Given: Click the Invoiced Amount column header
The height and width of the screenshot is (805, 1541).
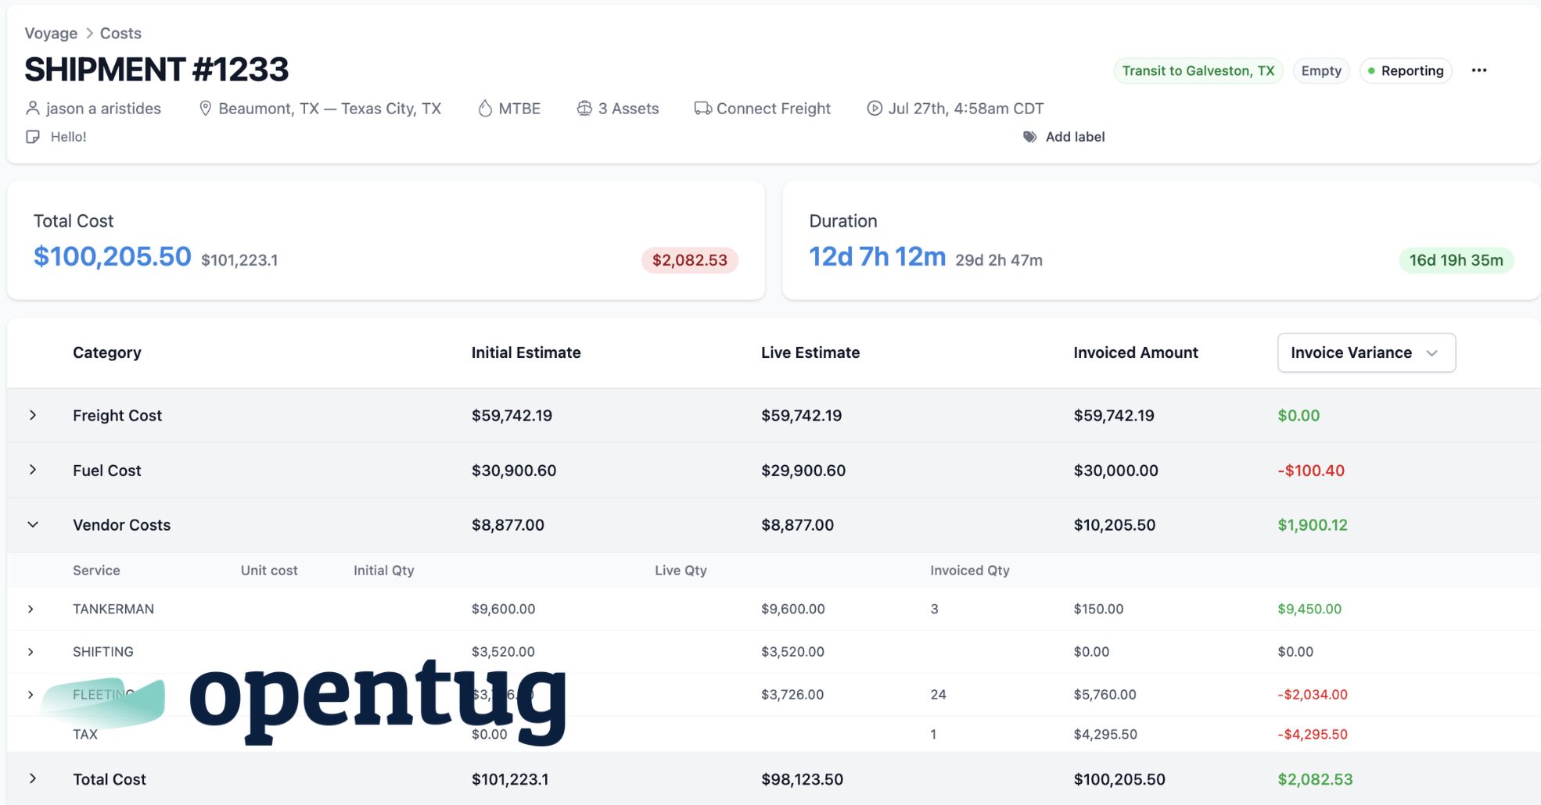Looking at the screenshot, I should pos(1136,352).
